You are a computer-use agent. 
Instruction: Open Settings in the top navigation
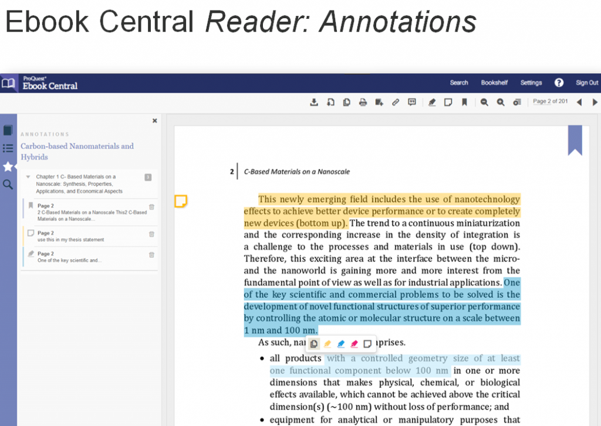tap(531, 83)
